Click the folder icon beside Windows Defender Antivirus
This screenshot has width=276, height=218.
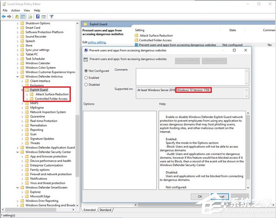tap(22, 76)
